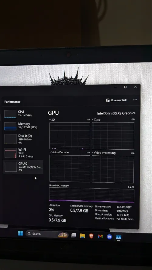
Task: Click the Task Manager taskbar icon
Action: tap(119, 237)
